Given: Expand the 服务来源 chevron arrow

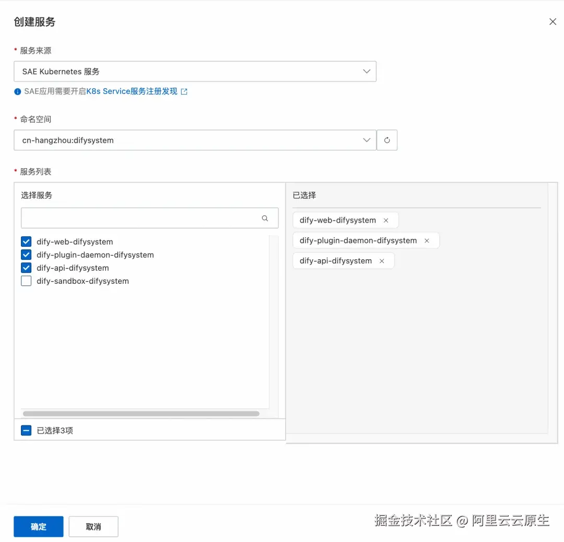Looking at the screenshot, I should click(367, 71).
